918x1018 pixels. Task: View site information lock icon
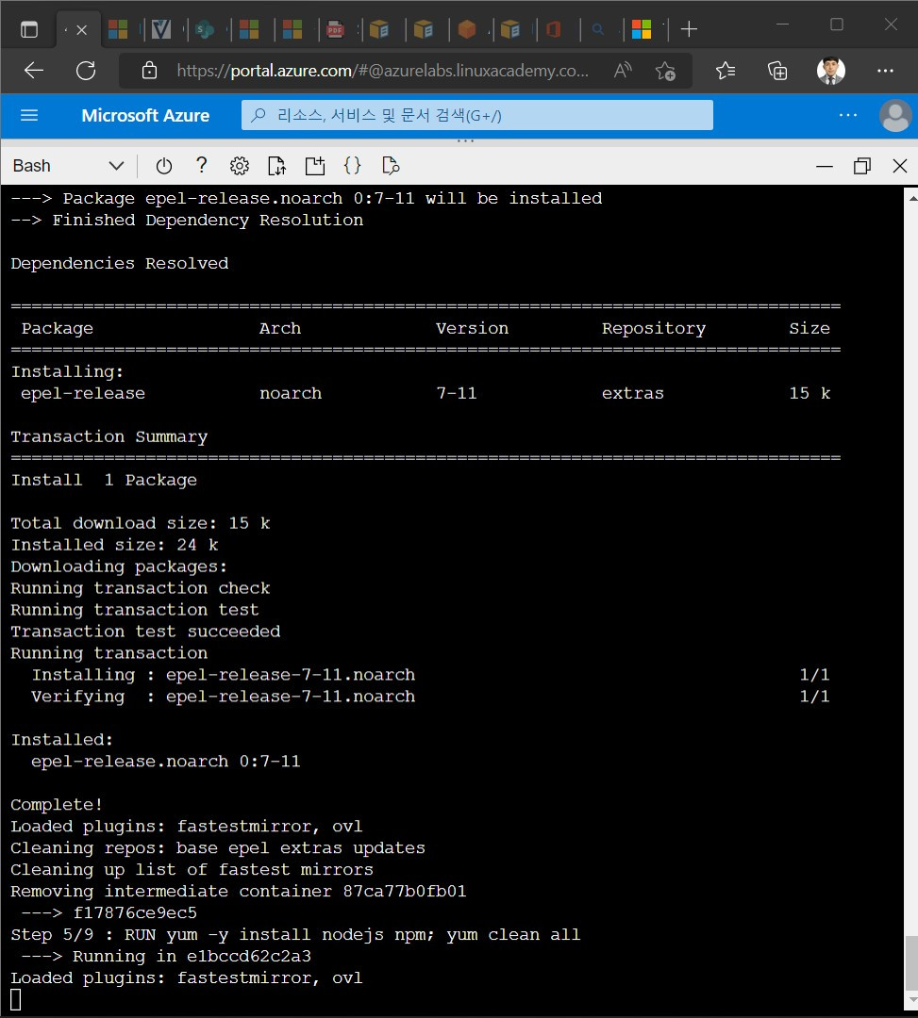point(149,70)
